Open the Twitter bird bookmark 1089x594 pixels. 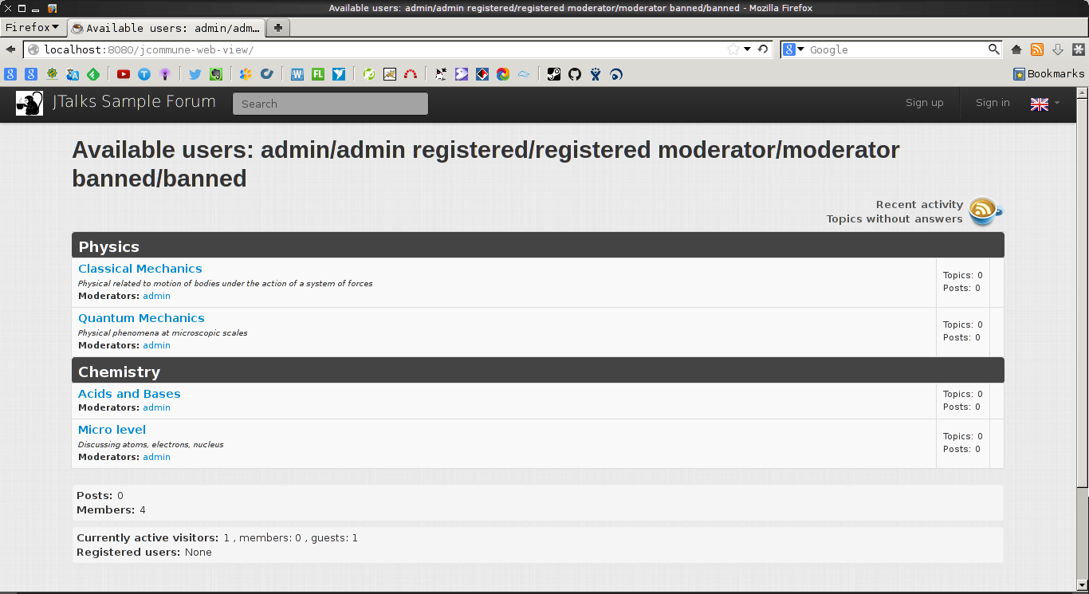195,74
